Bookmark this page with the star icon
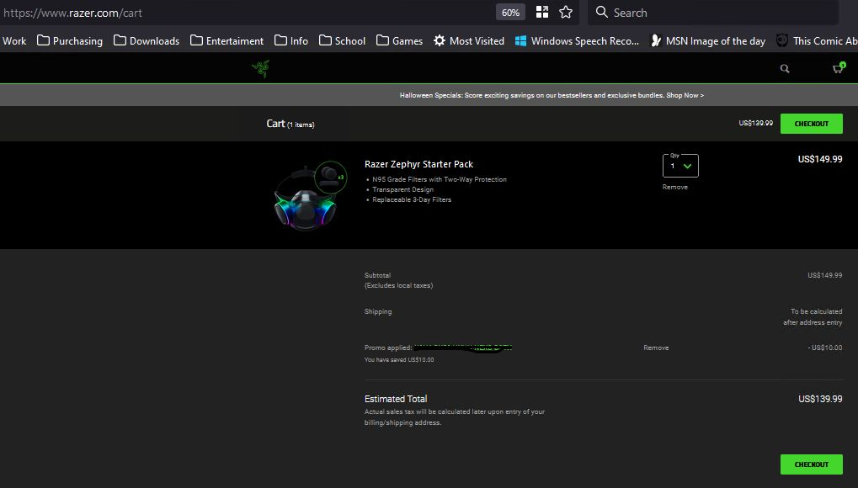This screenshot has height=488, width=858. click(x=566, y=12)
